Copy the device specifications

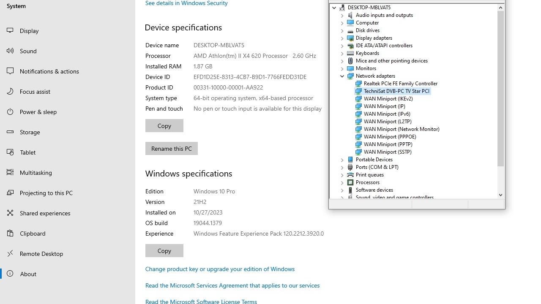(164, 126)
